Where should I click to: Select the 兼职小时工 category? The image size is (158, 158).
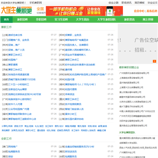click(31, 130)
